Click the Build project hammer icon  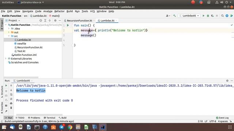click(x=174, y=16)
